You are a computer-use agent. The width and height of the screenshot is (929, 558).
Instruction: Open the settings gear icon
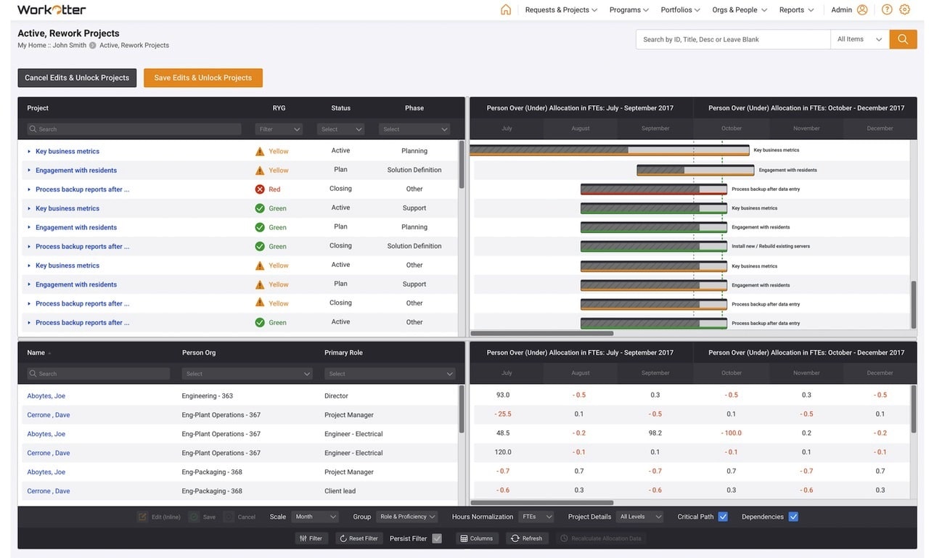[x=904, y=10]
